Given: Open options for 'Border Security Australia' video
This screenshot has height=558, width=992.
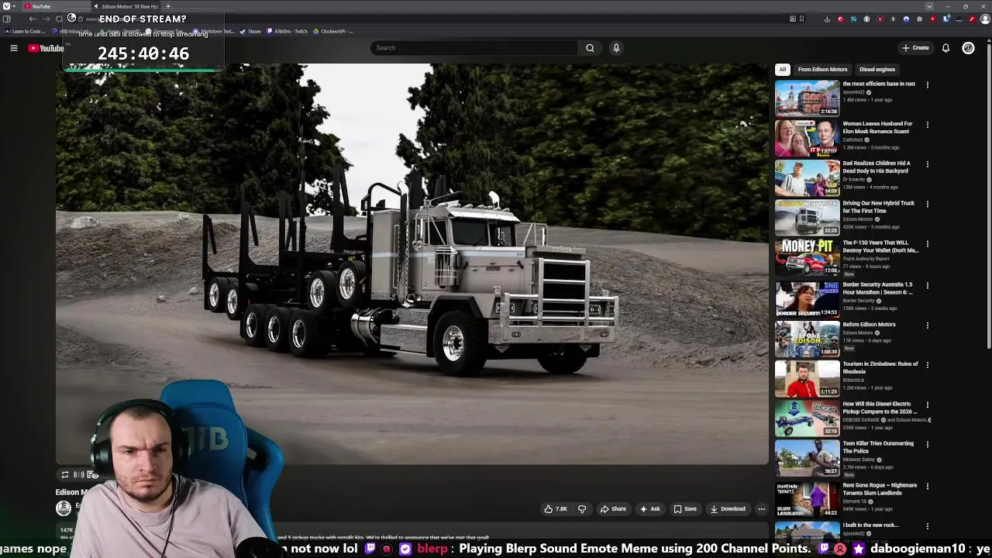Looking at the screenshot, I should (x=928, y=285).
